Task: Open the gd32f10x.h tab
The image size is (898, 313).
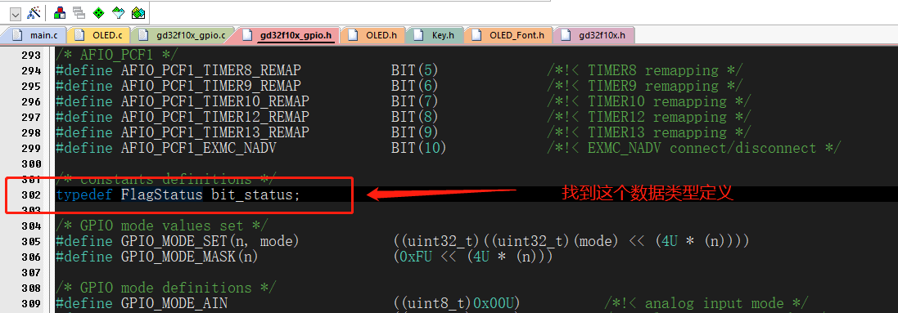Action: pos(593,35)
